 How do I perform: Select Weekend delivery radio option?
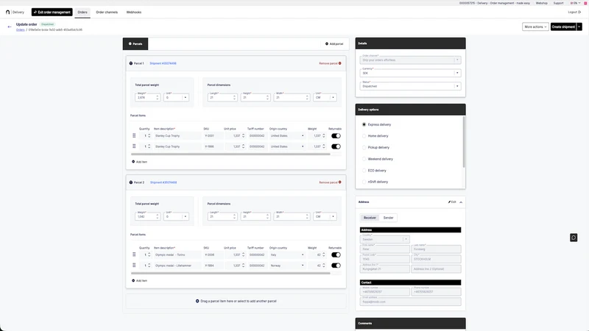click(x=364, y=159)
